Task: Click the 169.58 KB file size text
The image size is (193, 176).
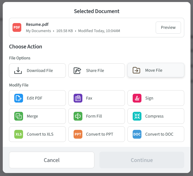Action: coord(64,31)
